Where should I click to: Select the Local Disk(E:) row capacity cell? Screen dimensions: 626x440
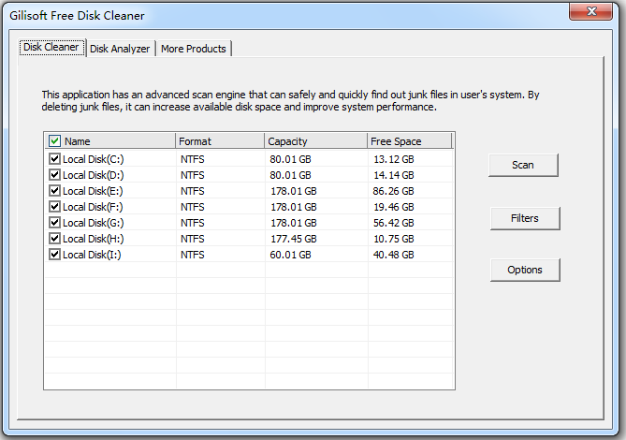[294, 191]
